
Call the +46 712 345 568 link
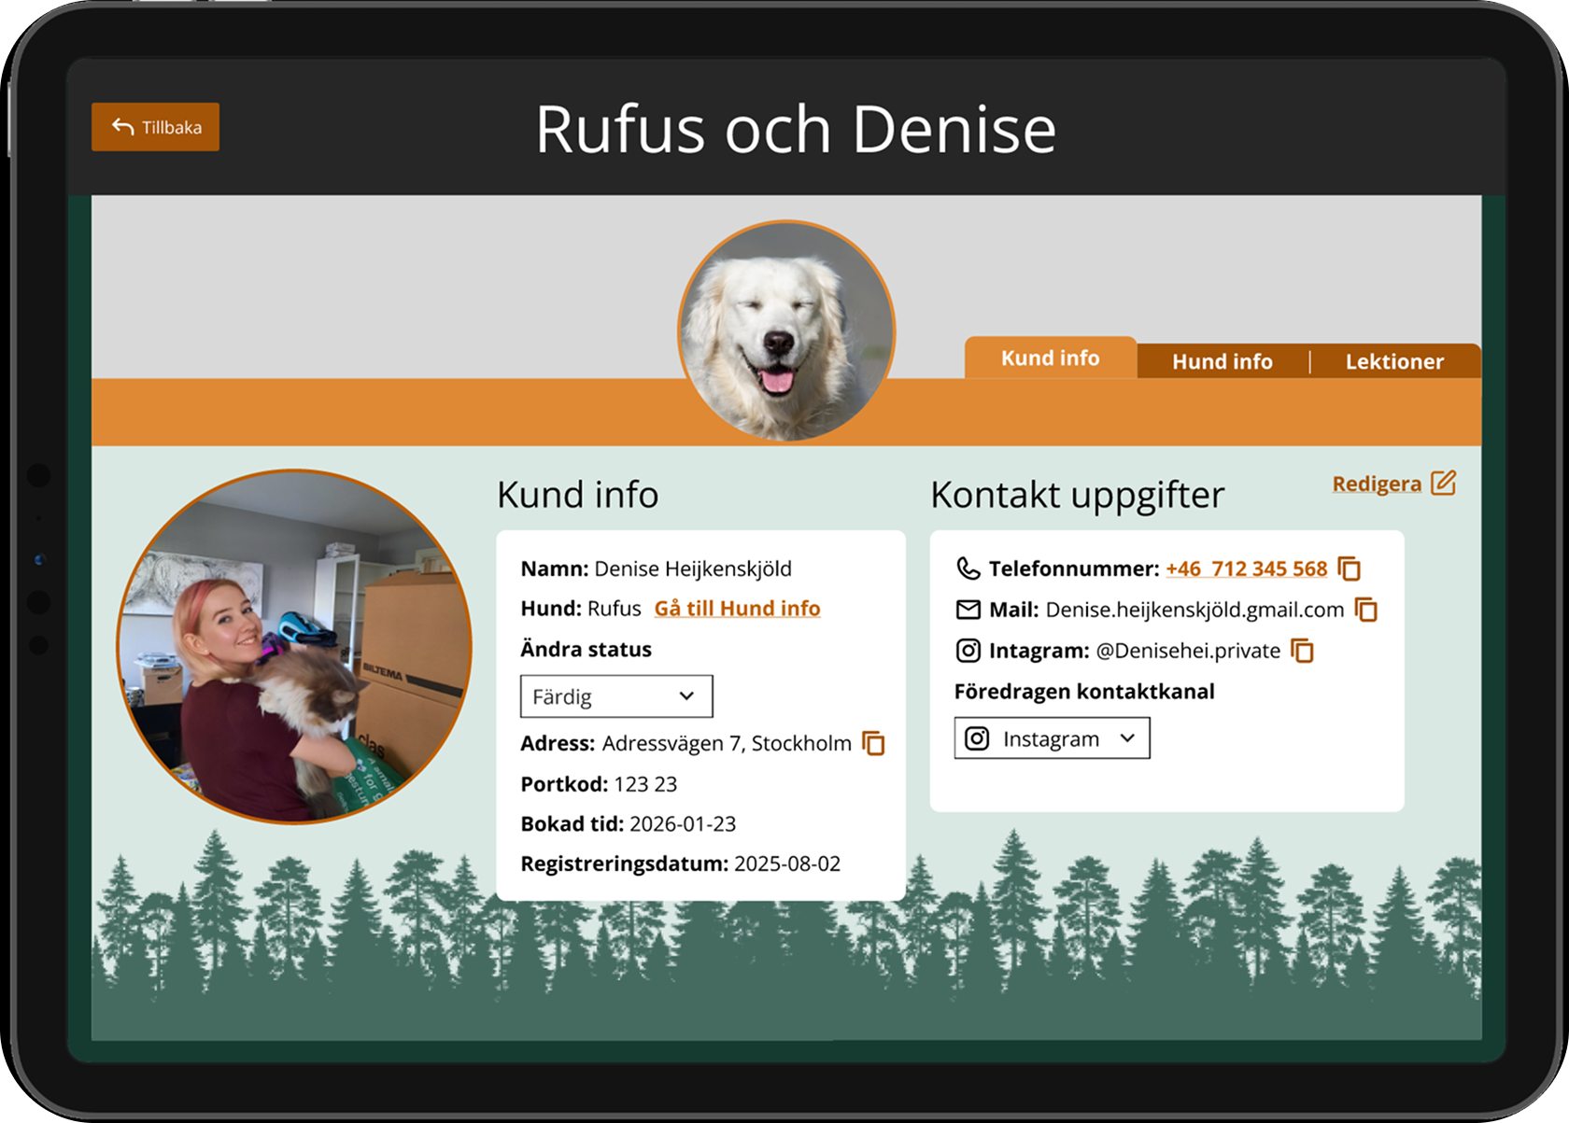coord(1246,569)
